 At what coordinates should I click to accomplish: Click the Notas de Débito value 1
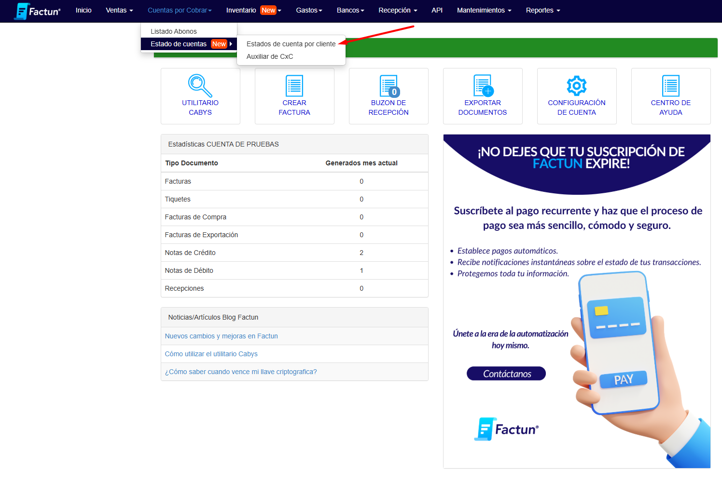(361, 270)
